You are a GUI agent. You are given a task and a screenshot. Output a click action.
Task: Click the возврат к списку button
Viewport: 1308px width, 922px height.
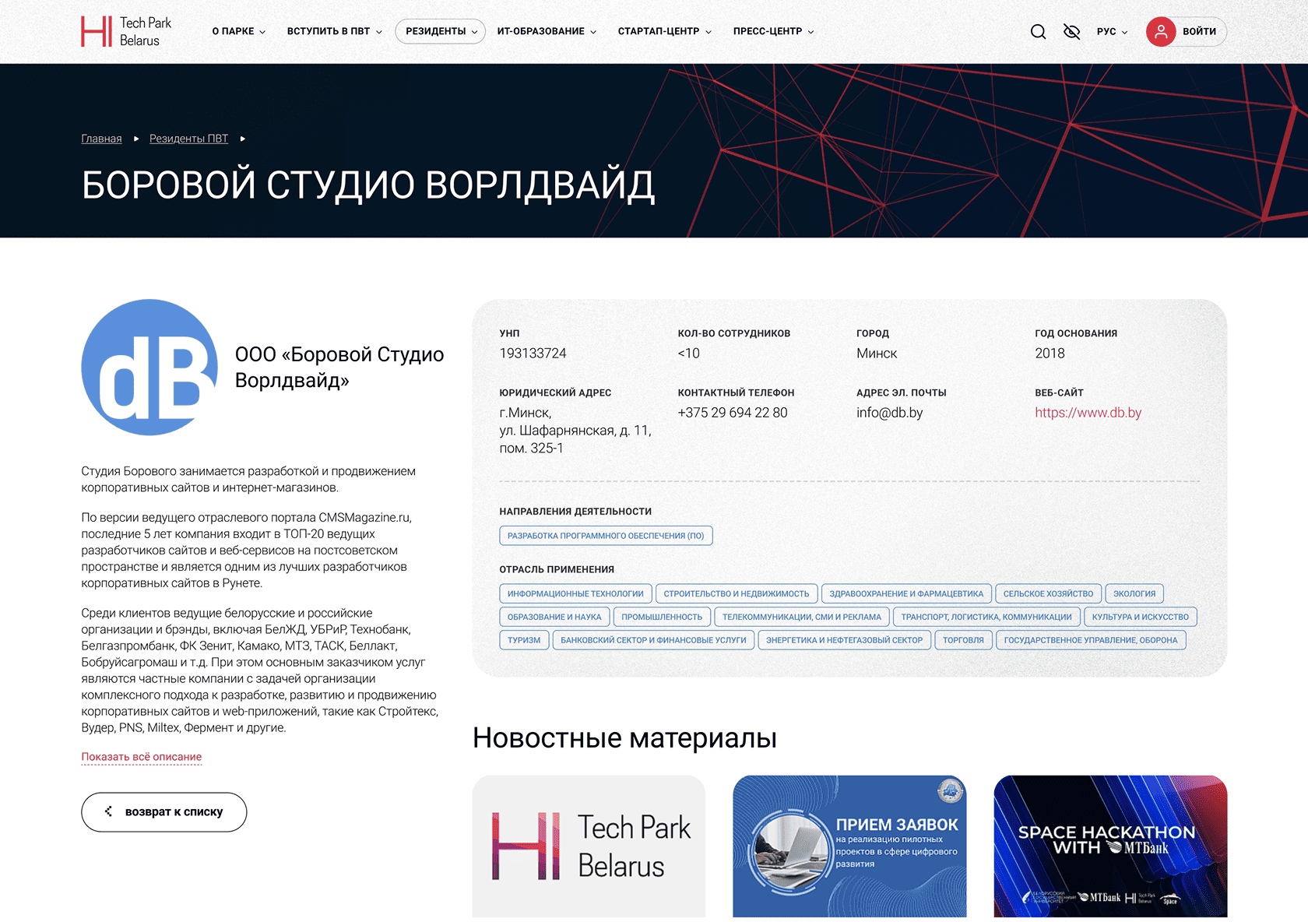click(164, 812)
